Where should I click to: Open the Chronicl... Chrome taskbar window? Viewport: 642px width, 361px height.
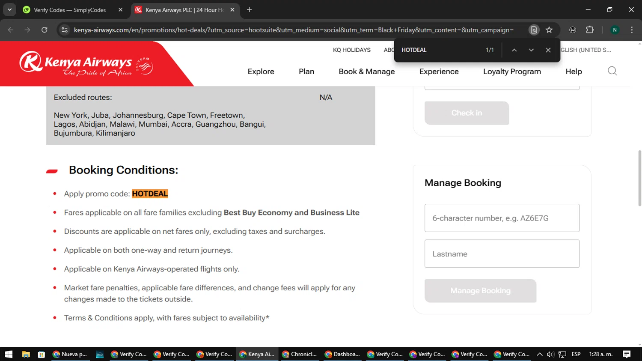click(x=300, y=354)
